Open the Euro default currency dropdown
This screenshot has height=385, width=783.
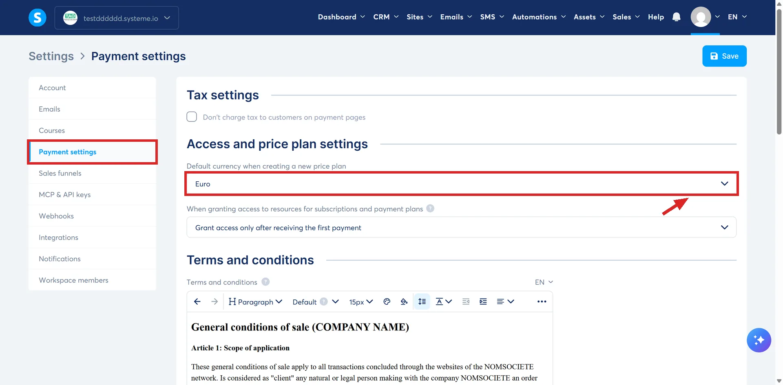[461, 184]
